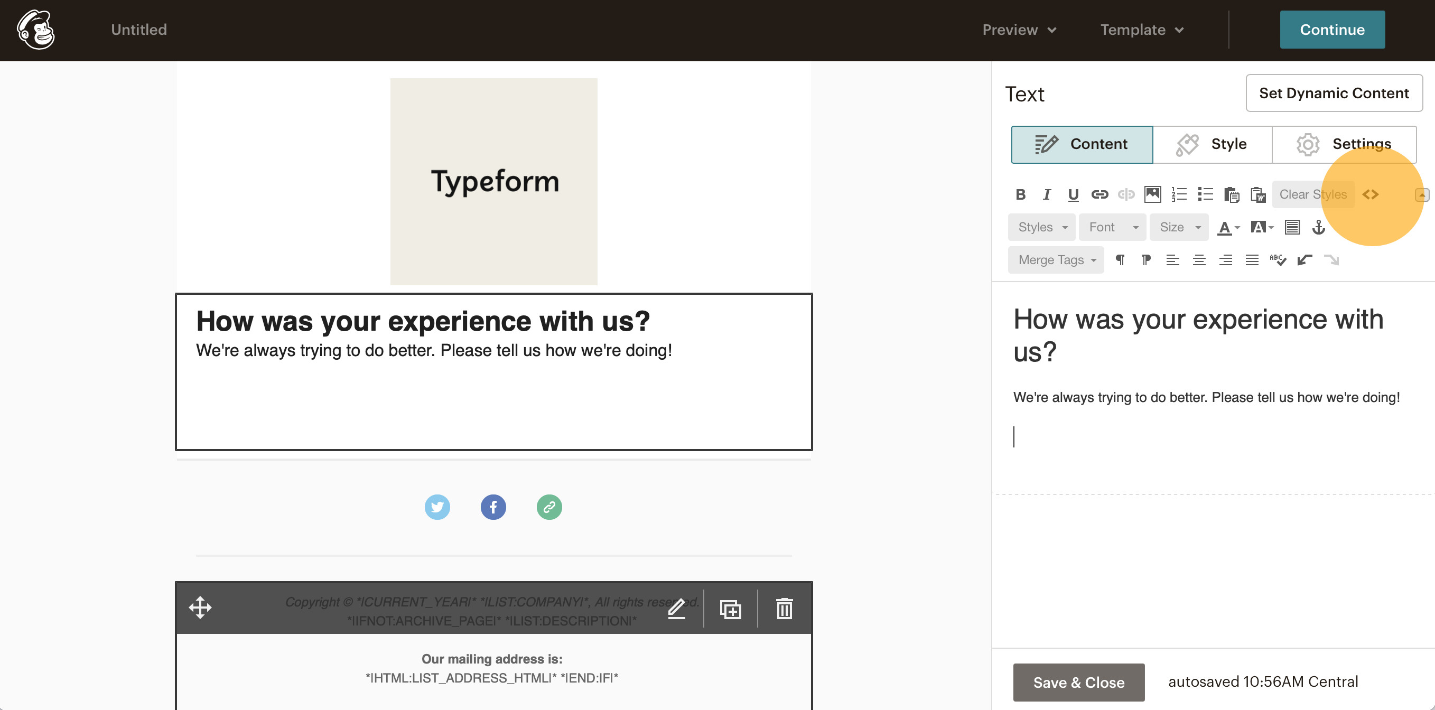
Task: Click Set Dynamic Content button
Action: coord(1334,93)
